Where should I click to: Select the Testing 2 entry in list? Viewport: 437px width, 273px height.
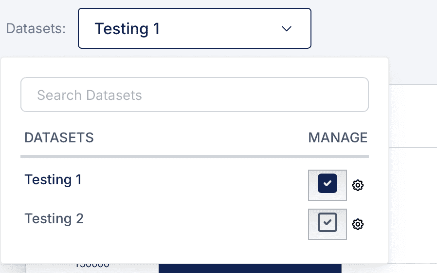tap(54, 218)
